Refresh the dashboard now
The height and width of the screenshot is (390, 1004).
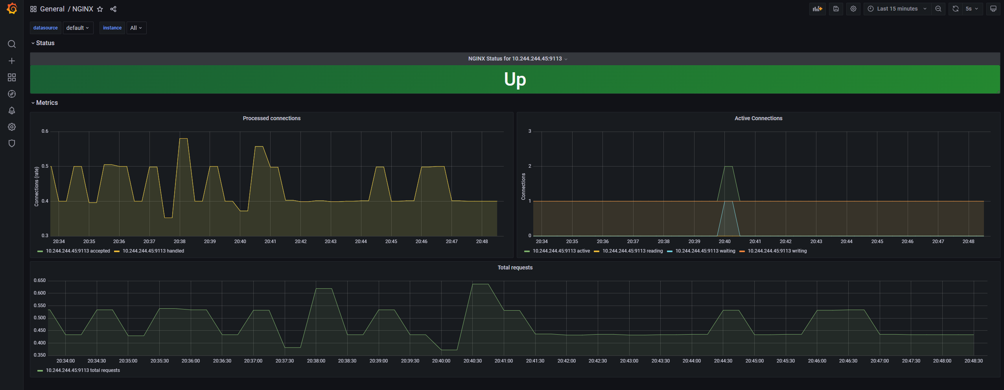[x=956, y=9]
